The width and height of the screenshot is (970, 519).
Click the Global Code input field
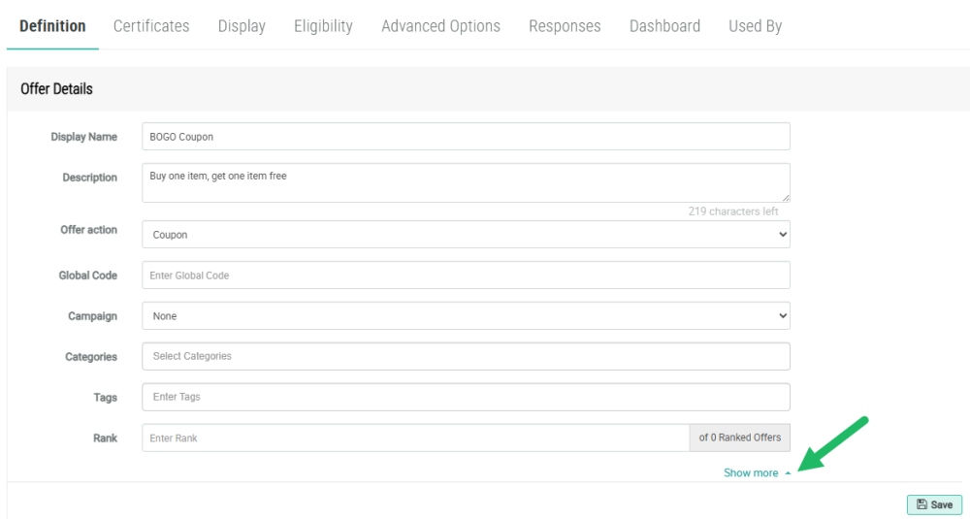tap(466, 276)
